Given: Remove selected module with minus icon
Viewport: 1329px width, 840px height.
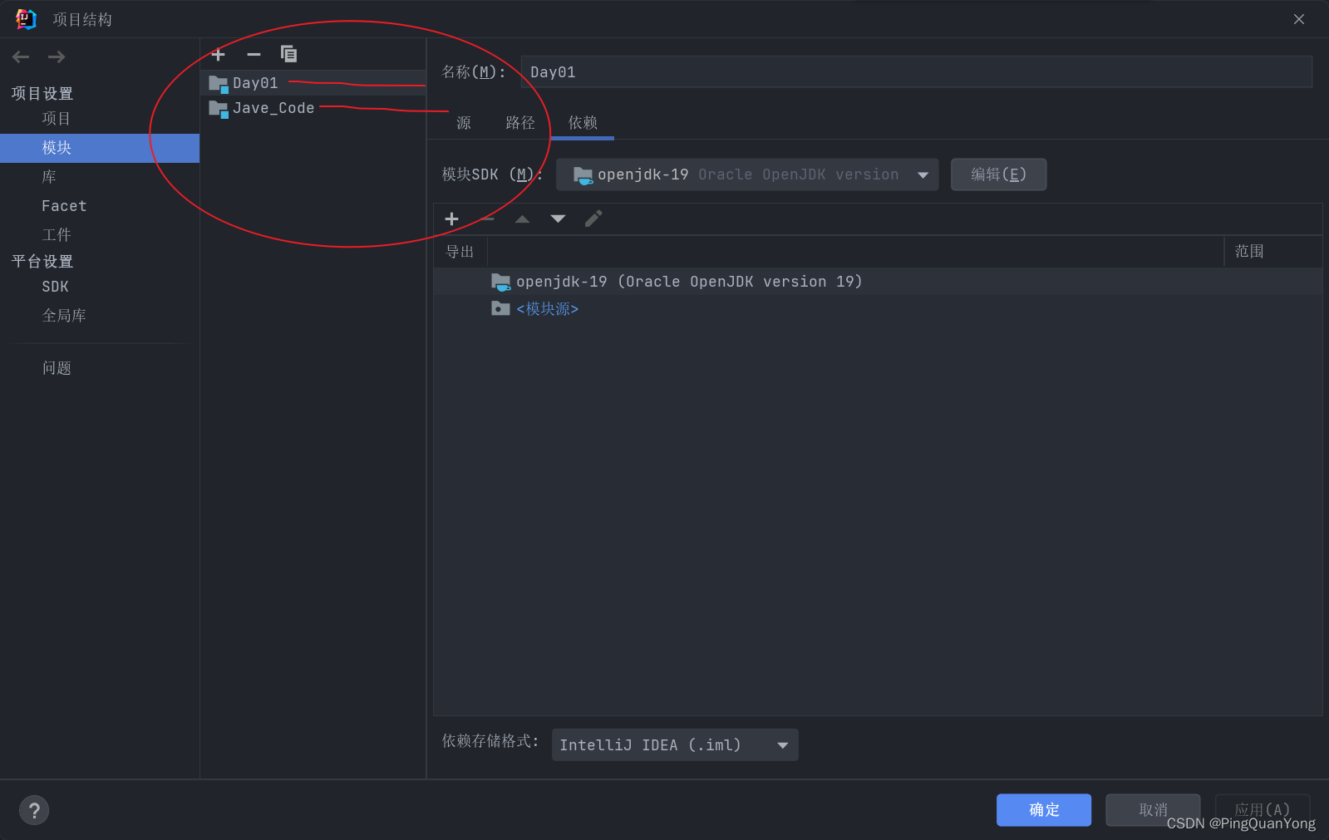Looking at the screenshot, I should [x=253, y=55].
